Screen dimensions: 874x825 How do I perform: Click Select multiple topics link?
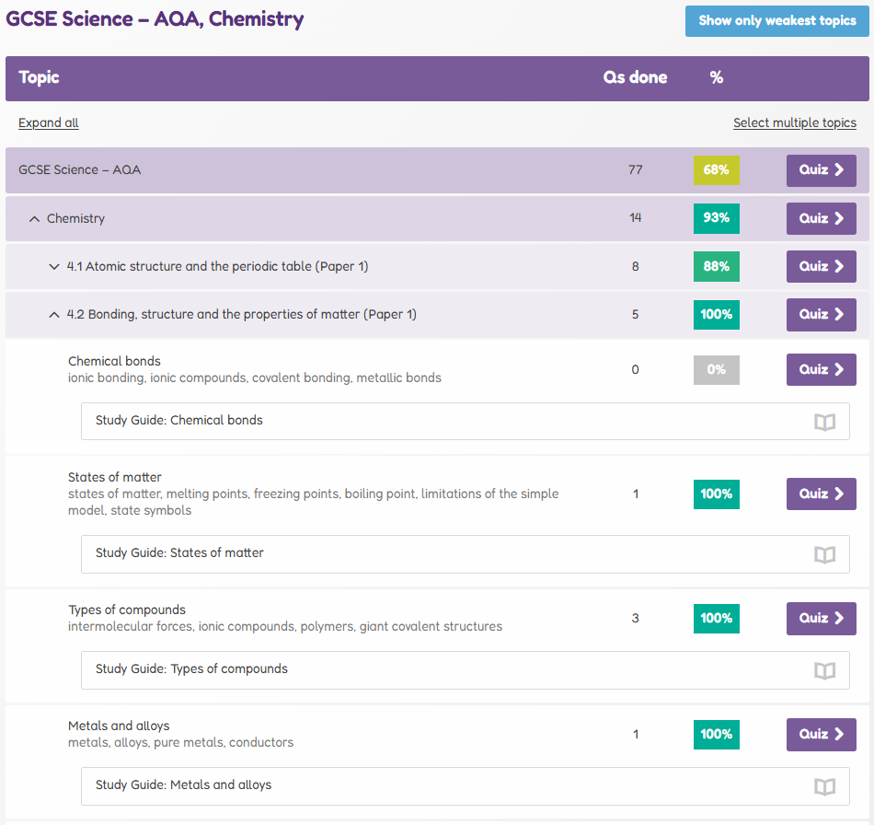[795, 122]
